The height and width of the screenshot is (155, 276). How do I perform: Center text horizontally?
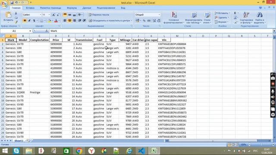tap(70, 21)
